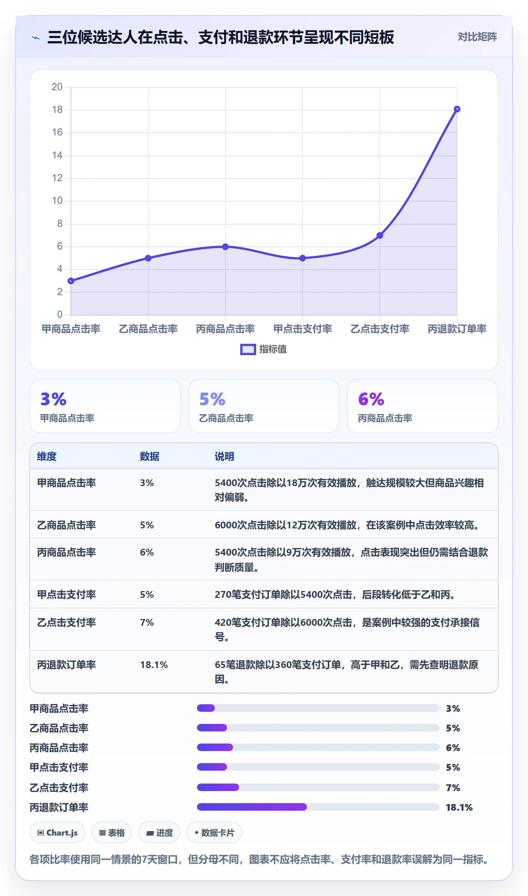The height and width of the screenshot is (896, 528).
Task: Select the 5% 乙商品点击率 data card
Action: 264,406
